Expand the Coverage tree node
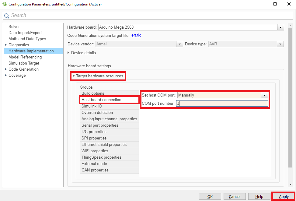This screenshot has height=201, width=296. 6,76
